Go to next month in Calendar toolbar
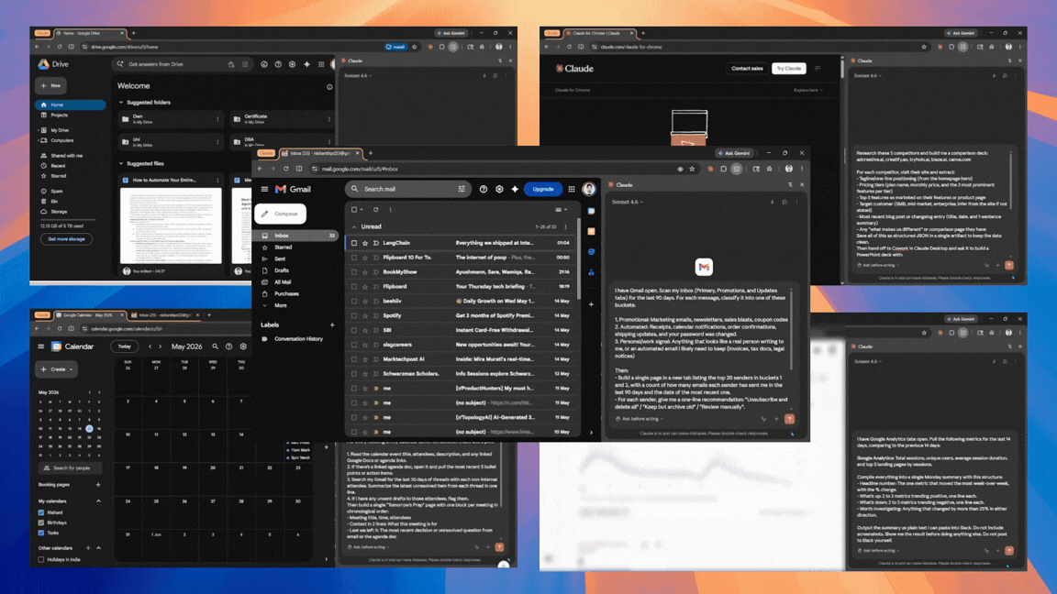 [161, 346]
